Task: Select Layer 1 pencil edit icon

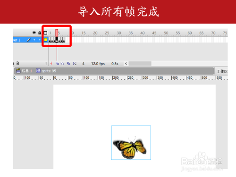Action: coord(28,40)
